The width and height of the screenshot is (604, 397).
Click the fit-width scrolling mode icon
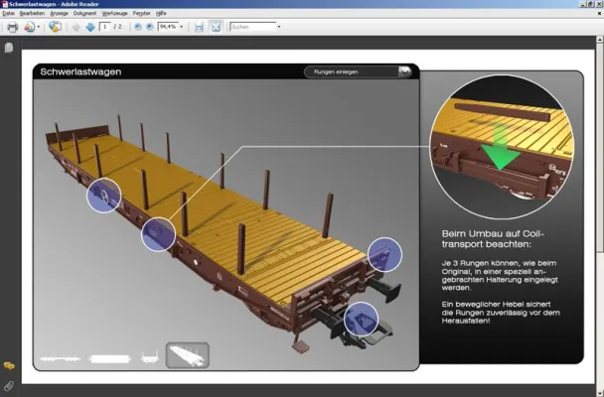pos(199,27)
